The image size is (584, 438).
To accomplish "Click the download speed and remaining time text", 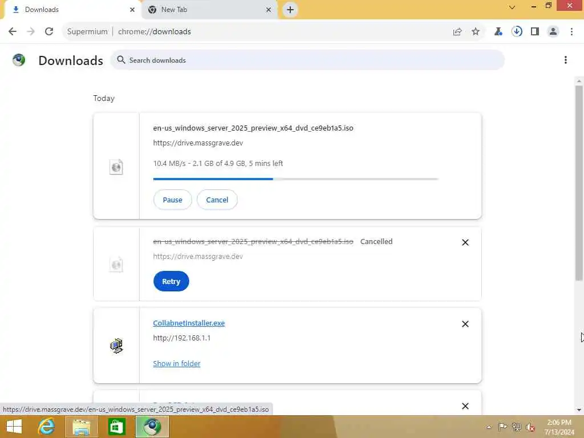I will [x=218, y=163].
